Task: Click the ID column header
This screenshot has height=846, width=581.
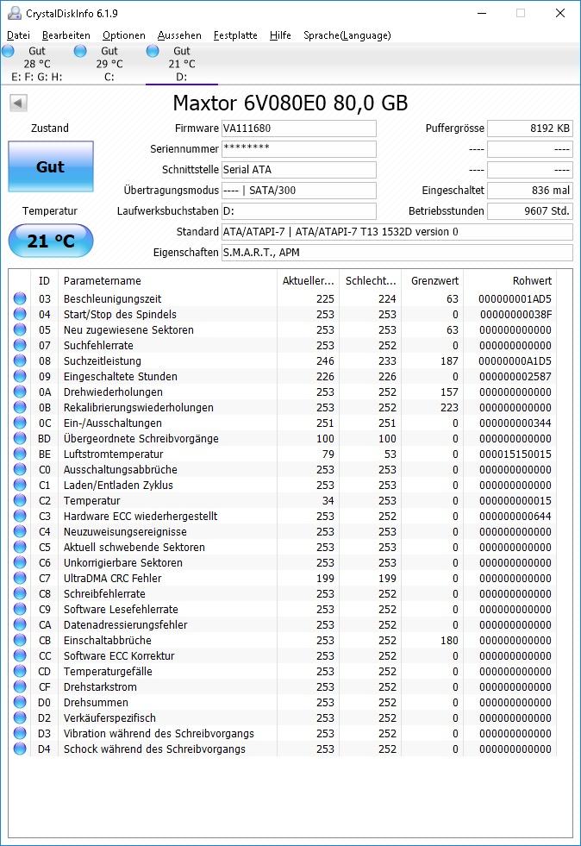Action: (x=44, y=280)
